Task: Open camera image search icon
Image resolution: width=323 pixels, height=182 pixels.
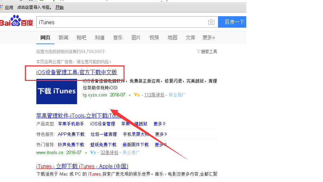Action: tap(211, 22)
